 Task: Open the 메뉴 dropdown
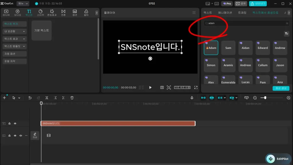coord(23,3)
